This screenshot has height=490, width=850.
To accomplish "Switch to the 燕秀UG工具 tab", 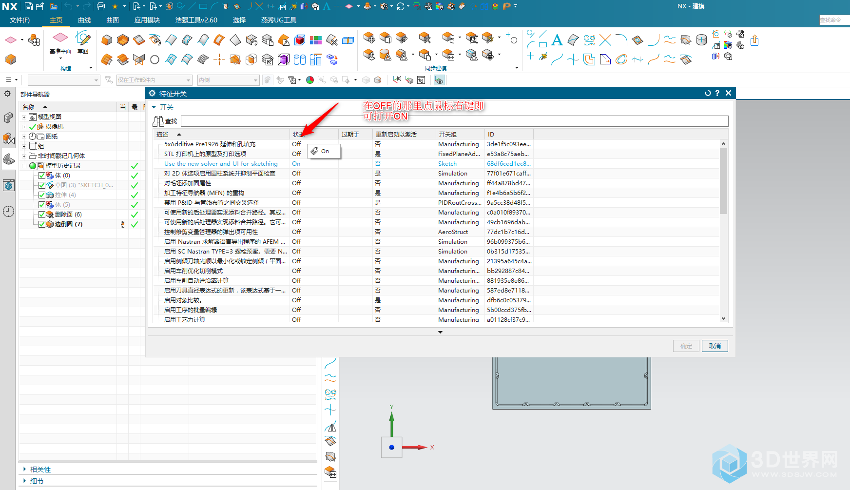I will point(279,20).
